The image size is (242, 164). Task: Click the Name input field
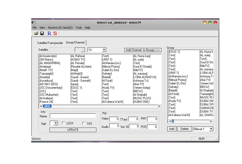[x=73, y=116]
